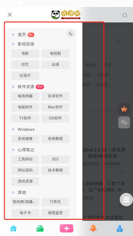Open the orange crown VIP icon
The width and height of the screenshot is (133, 236).
pos(124,109)
